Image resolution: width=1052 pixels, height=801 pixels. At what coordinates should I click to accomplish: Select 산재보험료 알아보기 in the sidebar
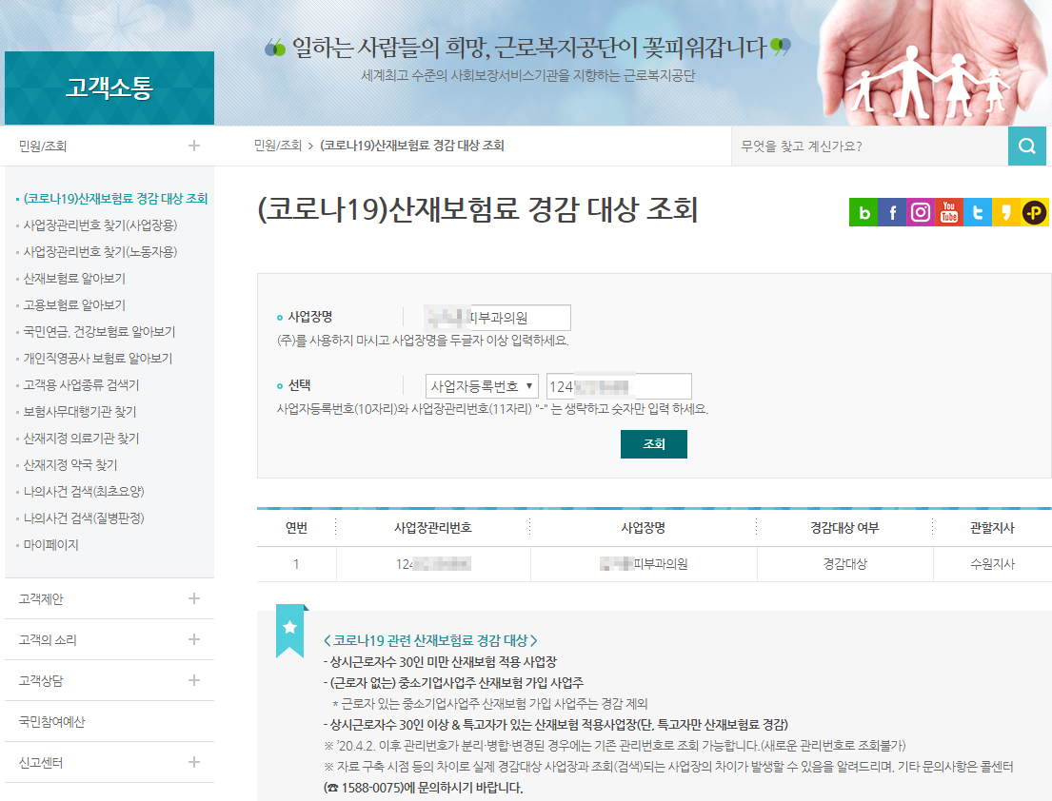point(74,279)
